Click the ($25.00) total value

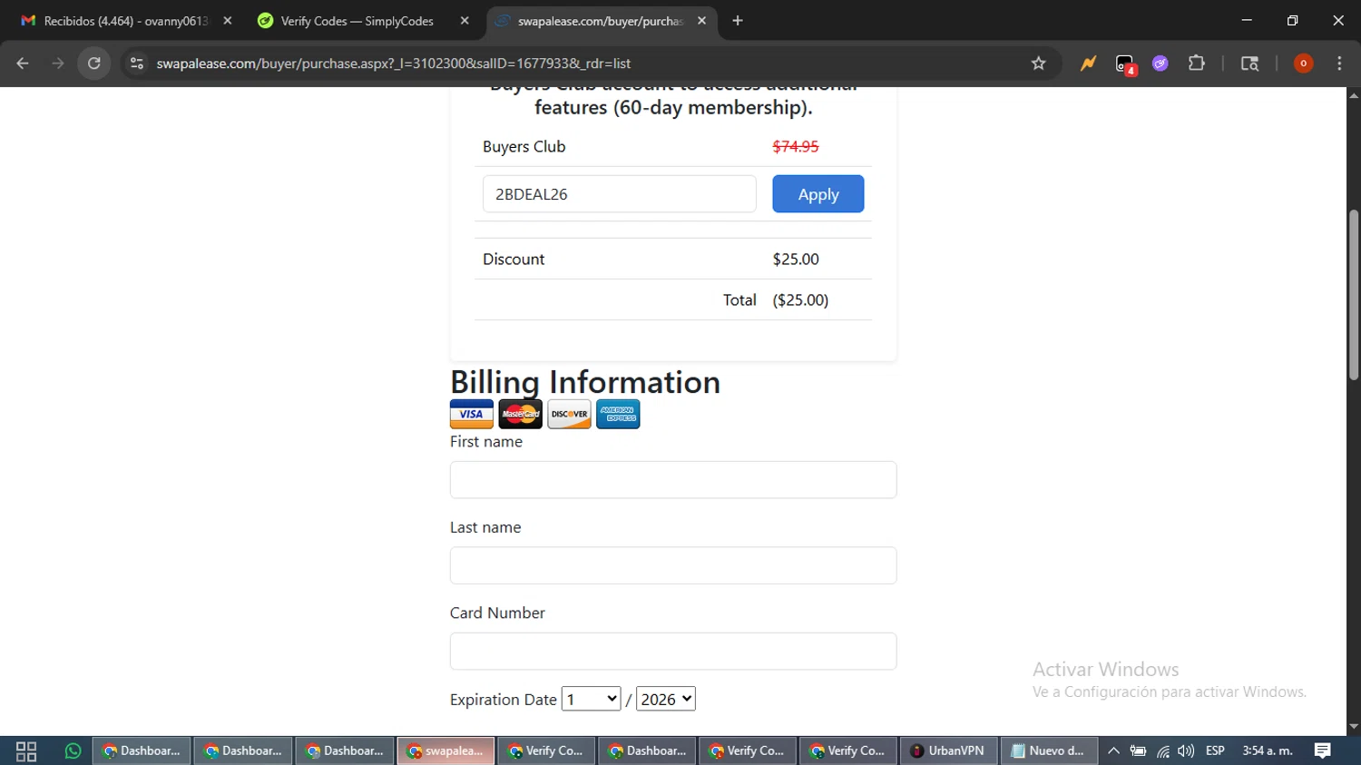point(800,299)
